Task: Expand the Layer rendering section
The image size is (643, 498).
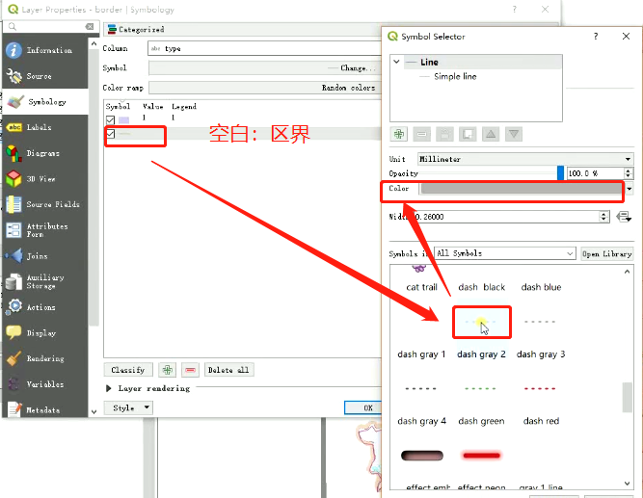Action: tap(108, 388)
